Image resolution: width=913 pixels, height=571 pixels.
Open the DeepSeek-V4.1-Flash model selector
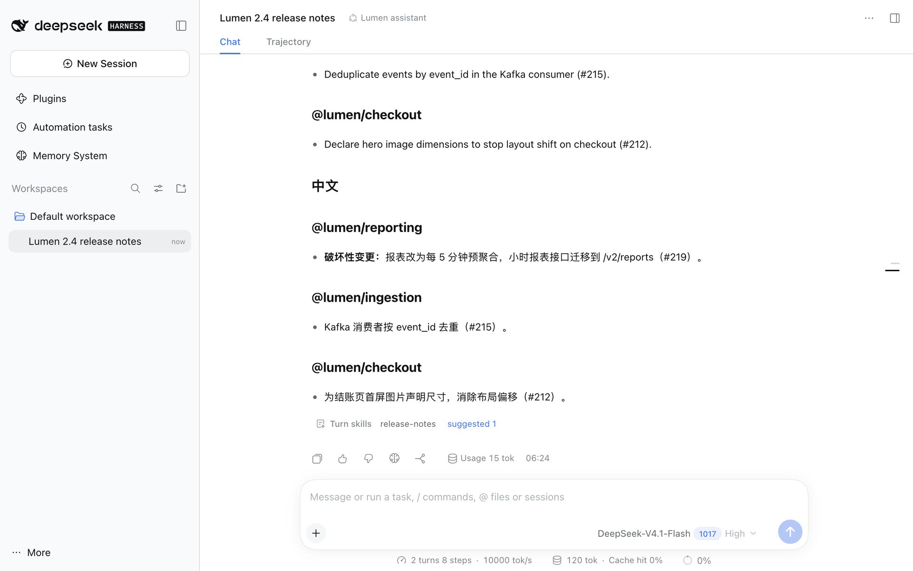coord(644,533)
